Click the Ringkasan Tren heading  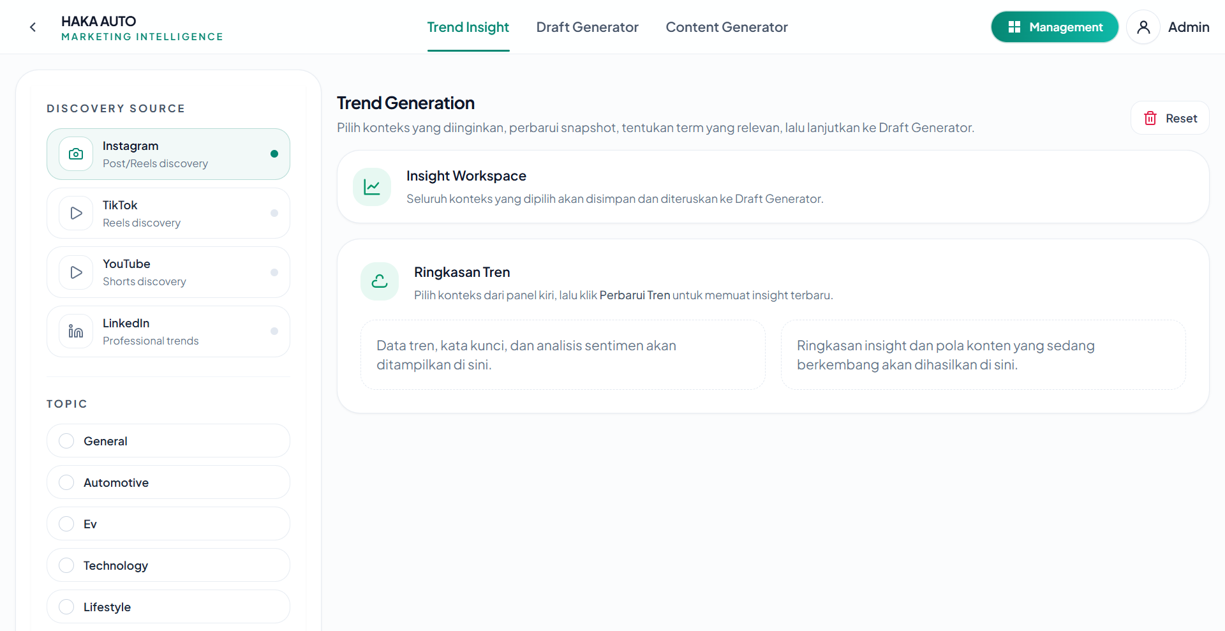click(462, 272)
